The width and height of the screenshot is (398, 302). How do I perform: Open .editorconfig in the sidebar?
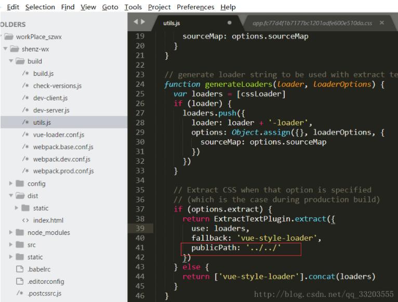pyautogui.click(x=46, y=281)
